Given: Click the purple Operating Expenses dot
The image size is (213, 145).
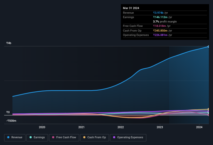Looking at the screenshot, I should [114, 137].
